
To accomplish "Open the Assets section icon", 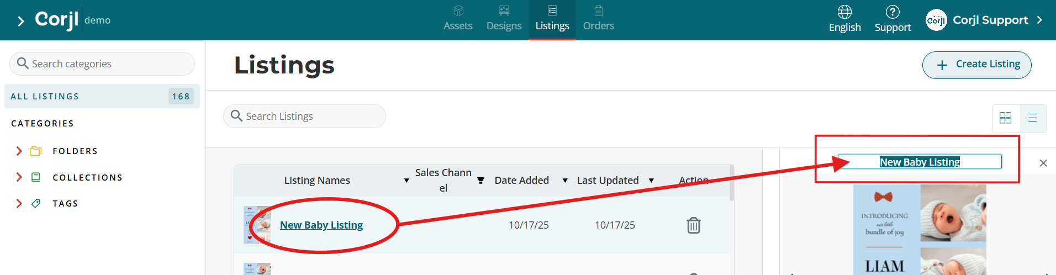I will tap(458, 10).
